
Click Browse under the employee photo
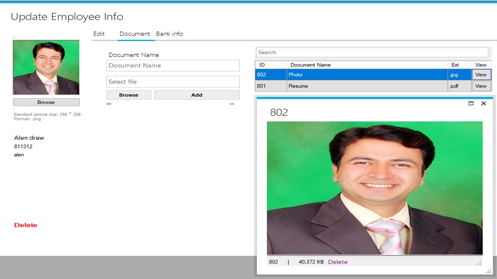[46, 102]
